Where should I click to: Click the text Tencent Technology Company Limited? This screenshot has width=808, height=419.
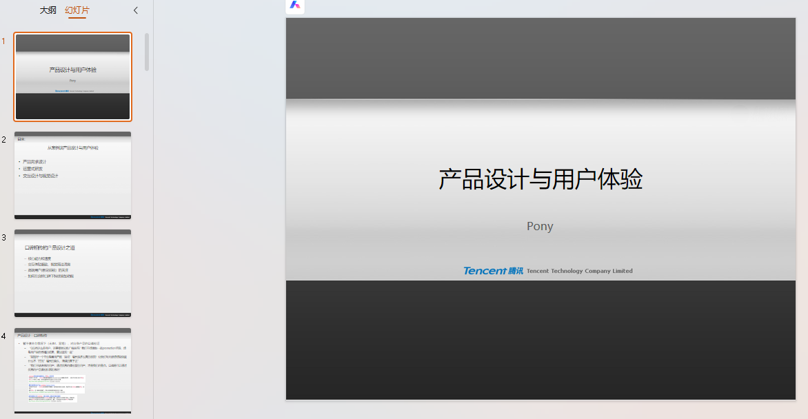click(x=579, y=271)
